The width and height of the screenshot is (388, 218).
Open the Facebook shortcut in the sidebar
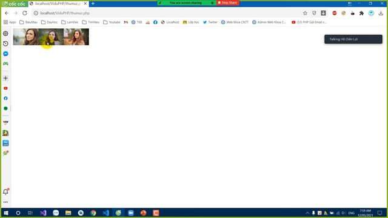click(5, 98)
